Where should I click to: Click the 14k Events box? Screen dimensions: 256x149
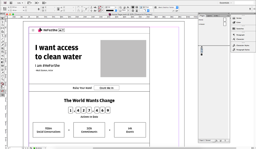[x=130, y=130]
